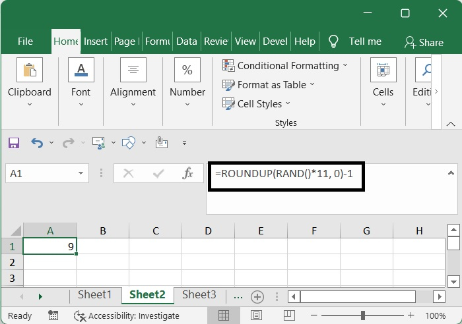Select cell A1 containing 9
The width and height of the screenshot is (462, 324).
tap(49, 246)
